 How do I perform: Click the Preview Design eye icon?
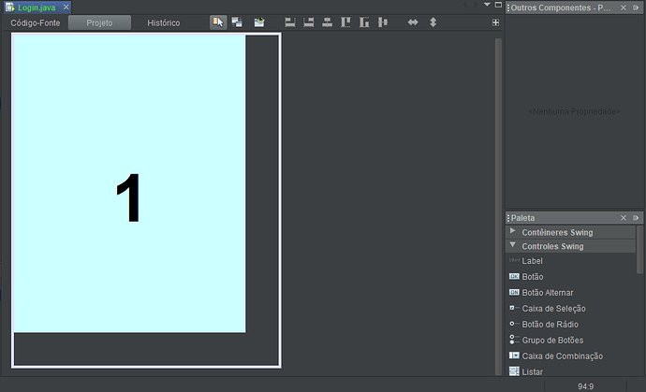coord(259,22)
